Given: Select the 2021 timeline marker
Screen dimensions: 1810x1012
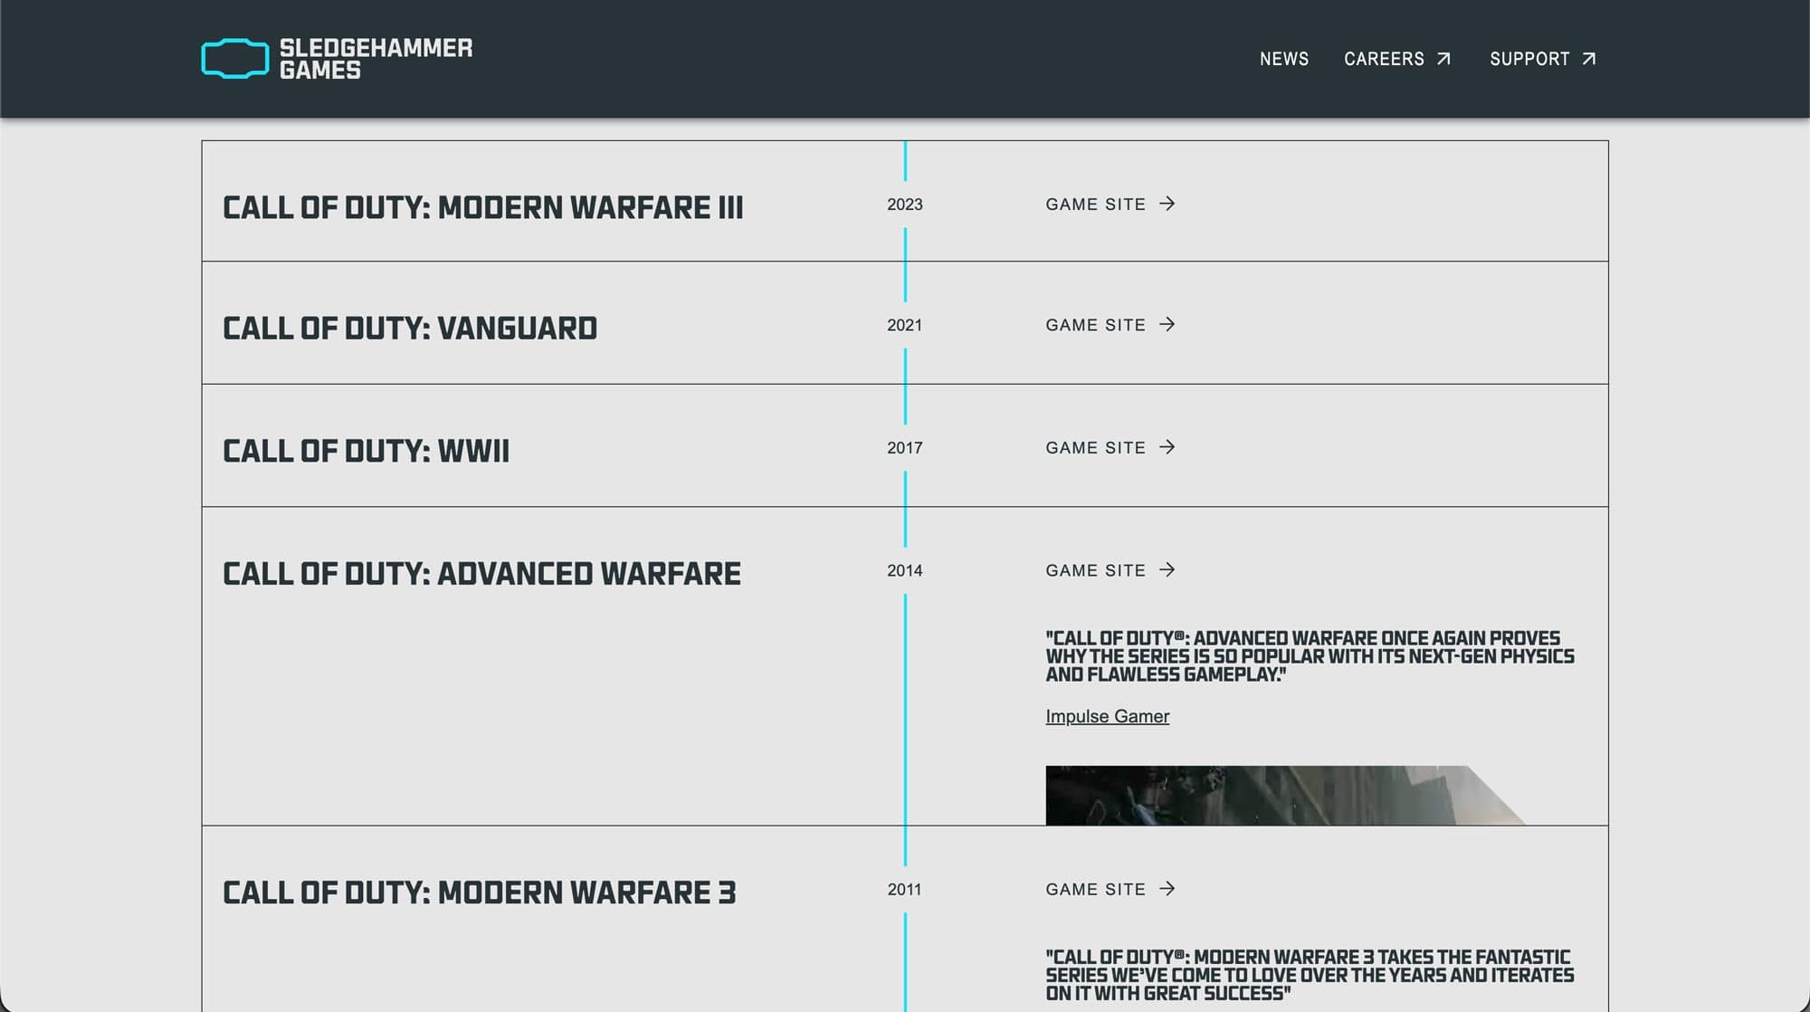Looking at the screenshot, I should coord(904,325).
